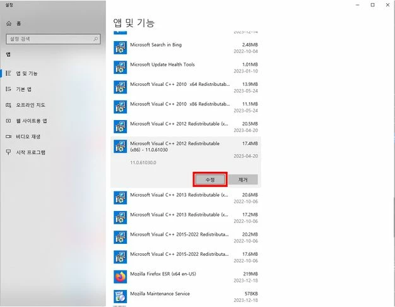The height and width of the screenshot is (307, 395).
Task: Minimize the settings window
Action: [358, 5]
